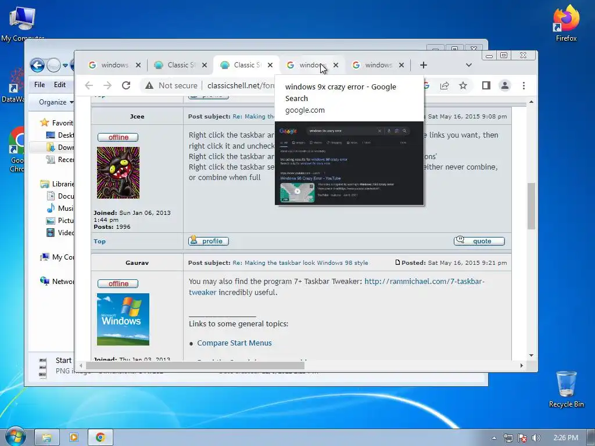
Task: Open My Computer desktop icon
Action: coord(23,23)
